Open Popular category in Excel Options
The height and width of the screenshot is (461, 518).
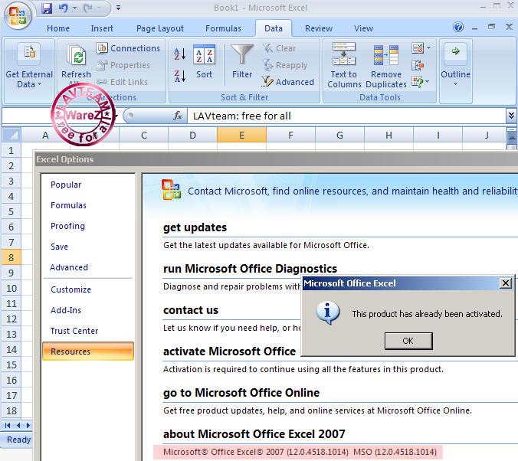coord(66,185)
